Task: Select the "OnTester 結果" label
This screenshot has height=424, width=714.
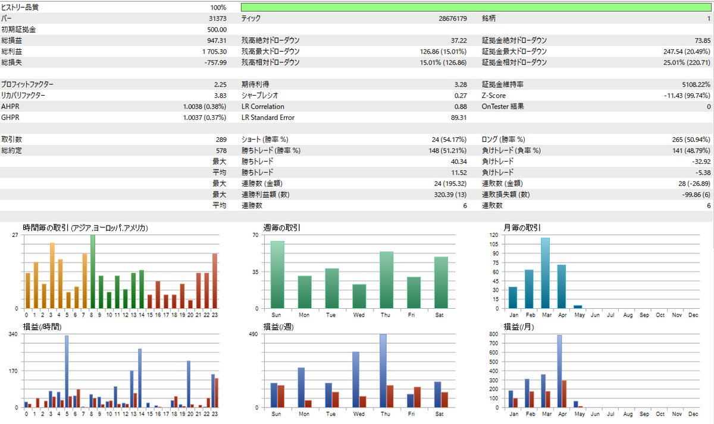Action: [503, 106]
